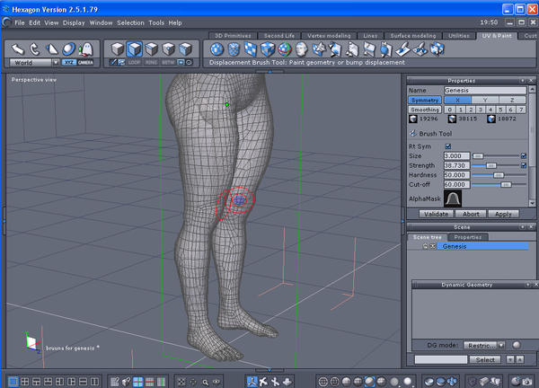Open the Selection menu
Image resolution: width=539 pixels, height=388 pixels.
click(130, 22)
